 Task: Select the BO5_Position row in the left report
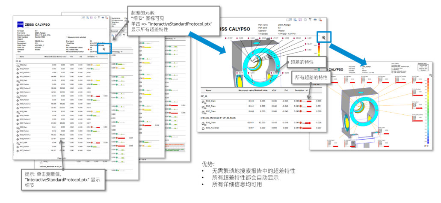(61, 116)
